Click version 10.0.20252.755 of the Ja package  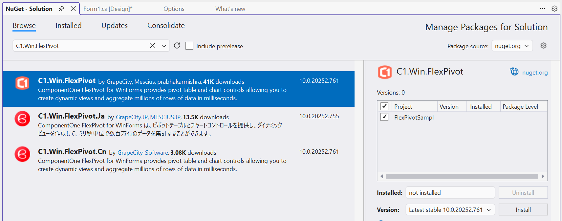[319, 116]
